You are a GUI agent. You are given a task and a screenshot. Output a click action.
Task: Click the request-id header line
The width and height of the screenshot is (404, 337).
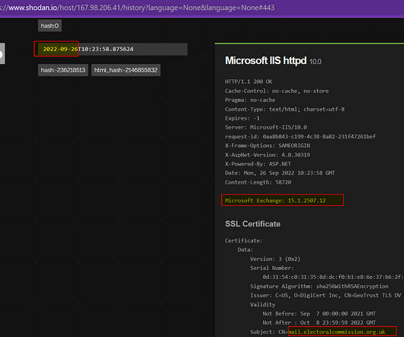(x=300, y=136)
